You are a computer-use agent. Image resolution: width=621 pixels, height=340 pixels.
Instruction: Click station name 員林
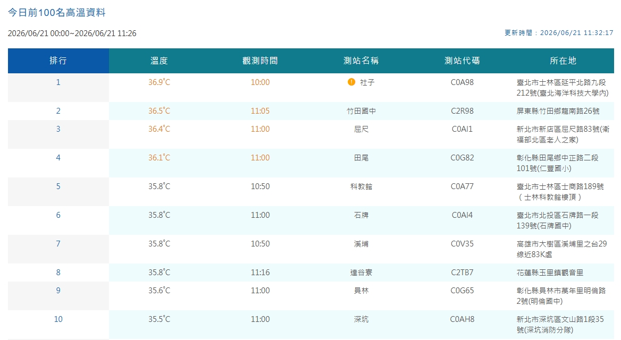click(x=361, y=291)
